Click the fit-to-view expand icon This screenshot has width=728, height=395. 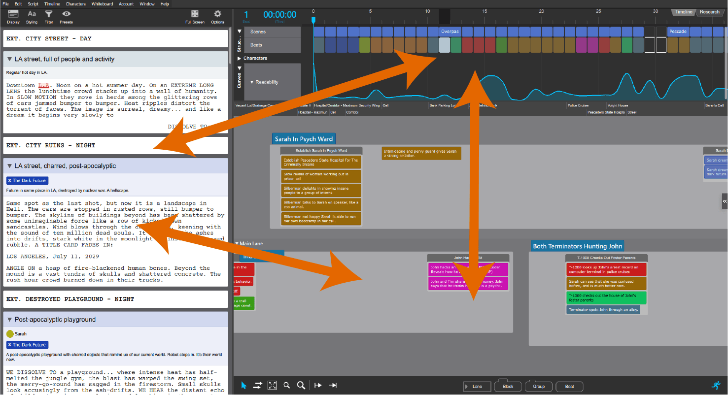(272, 385)
